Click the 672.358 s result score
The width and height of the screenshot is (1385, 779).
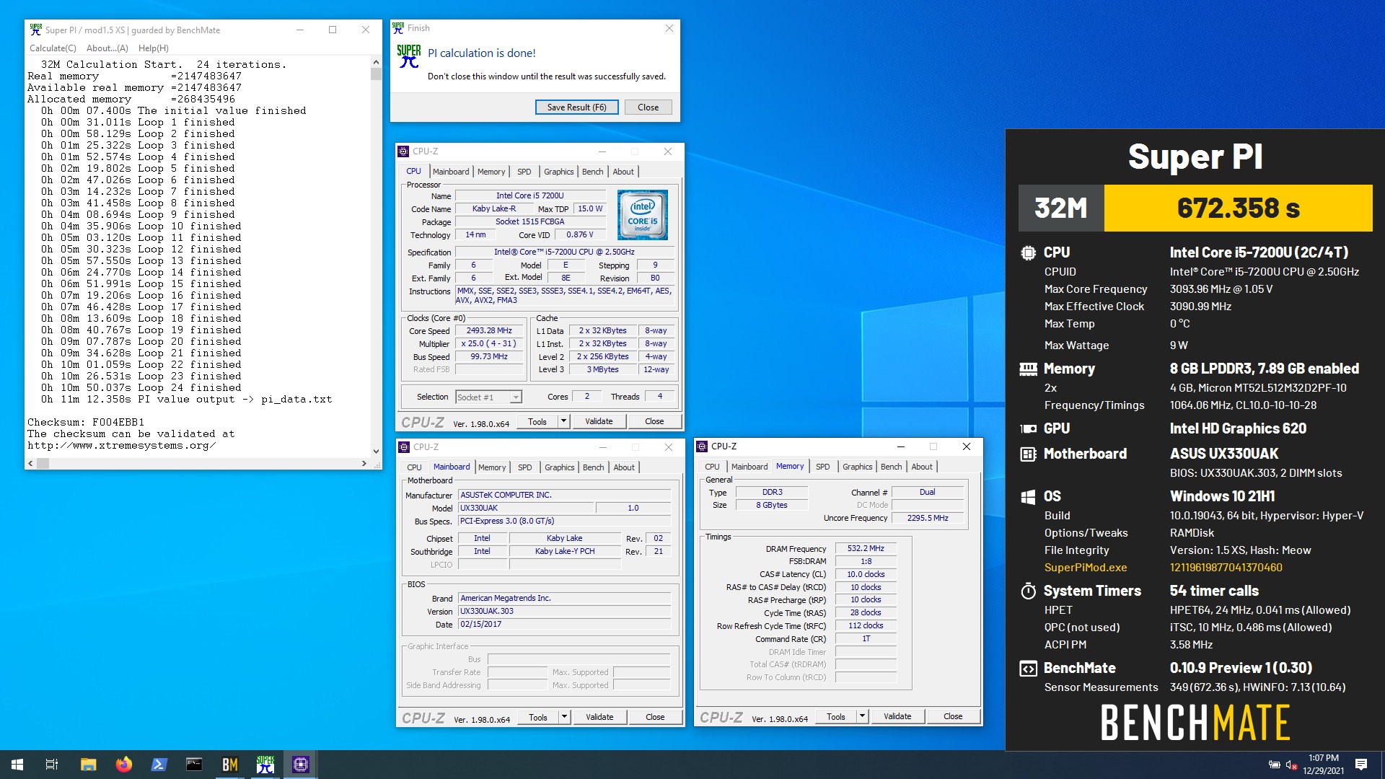tap(1238, 208)
